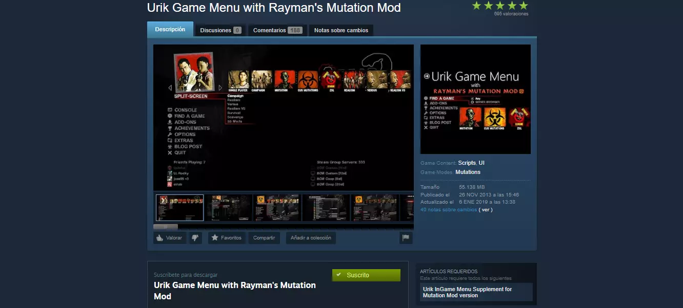683x308 pixels.
Task: Add item to Favoritos
Action: coord(227,238)
